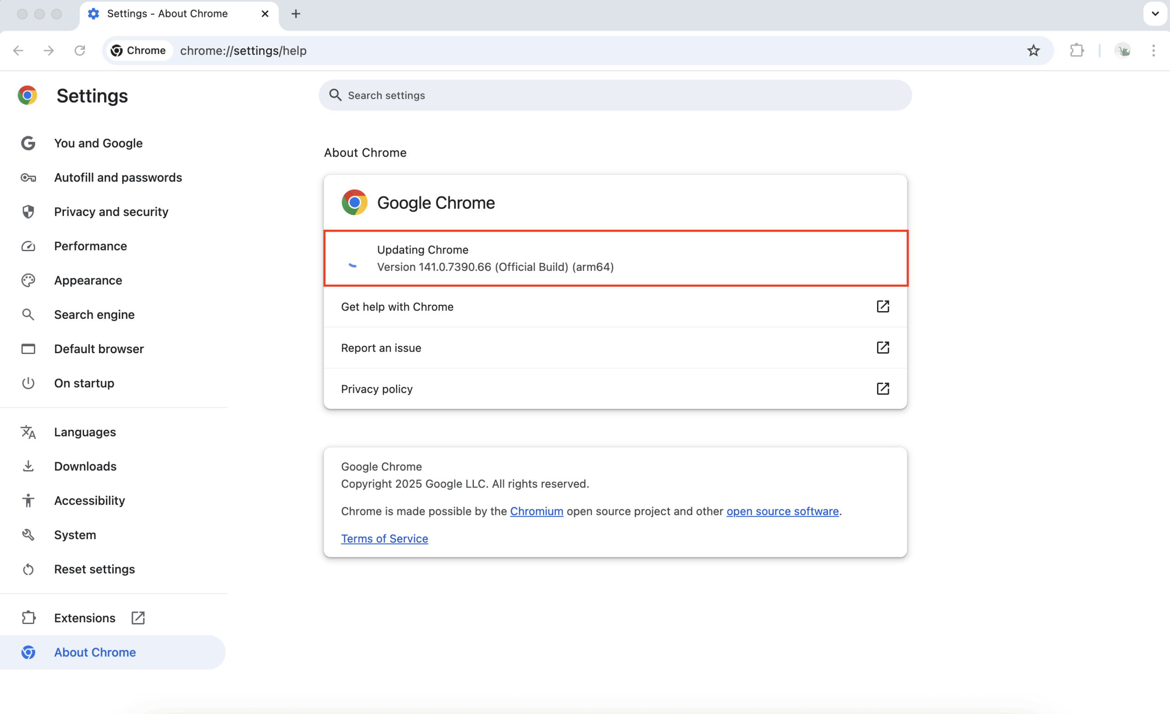
Task: Select the Privacy and security shield icon
Action: [28, 212]
